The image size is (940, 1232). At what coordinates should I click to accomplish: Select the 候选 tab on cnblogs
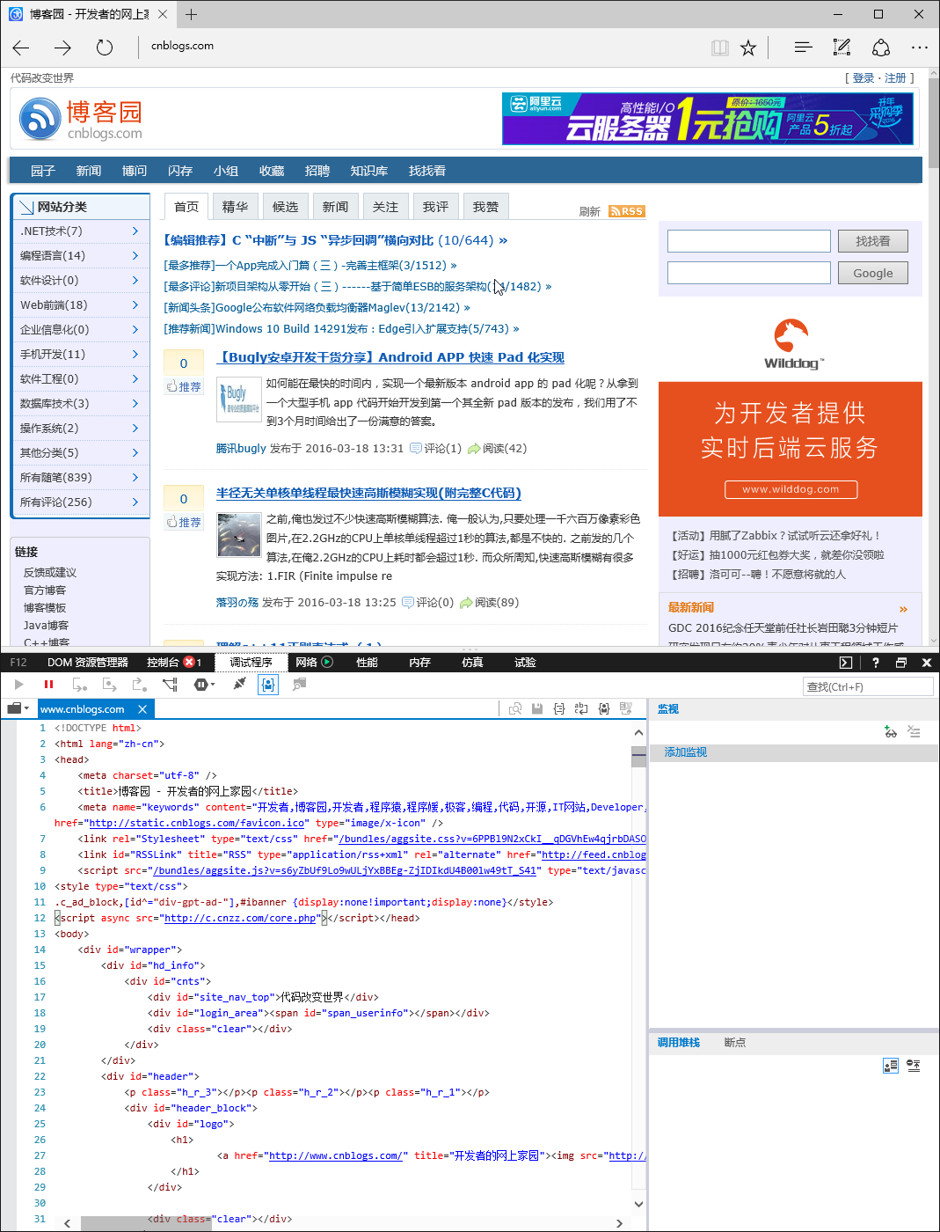pos(285,207)
